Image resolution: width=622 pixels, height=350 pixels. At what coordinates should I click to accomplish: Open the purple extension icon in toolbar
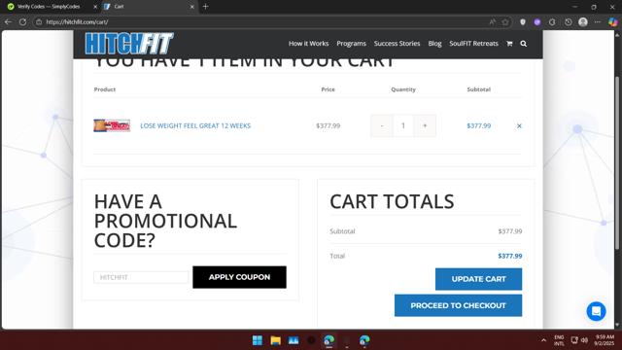(537, 22)
